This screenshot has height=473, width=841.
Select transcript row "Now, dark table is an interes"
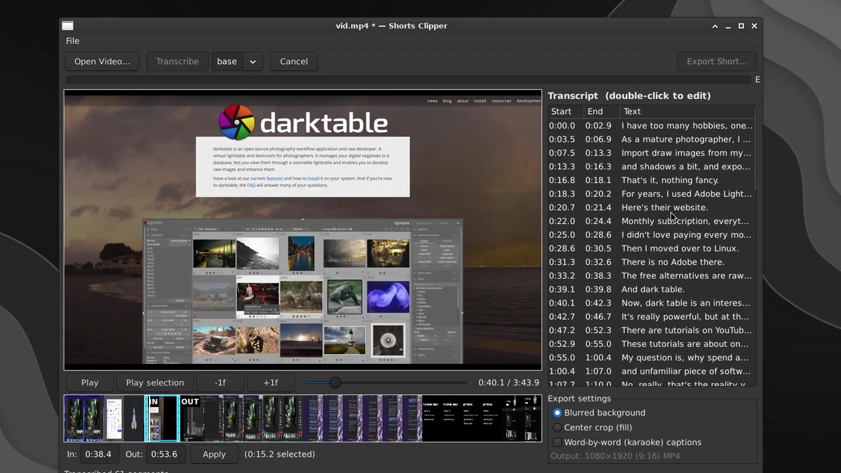pyautogui.click(x=651, y=303)
